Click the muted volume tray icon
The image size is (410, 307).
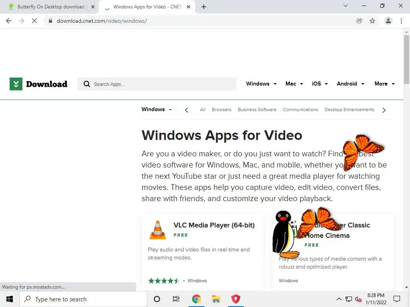click(x=358, y=299)
